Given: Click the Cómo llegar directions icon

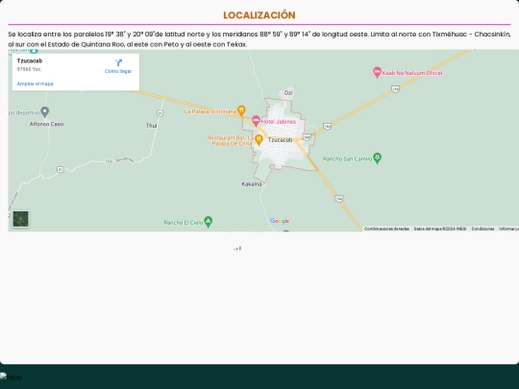Looking at the screenshot, I should (118, 62).
